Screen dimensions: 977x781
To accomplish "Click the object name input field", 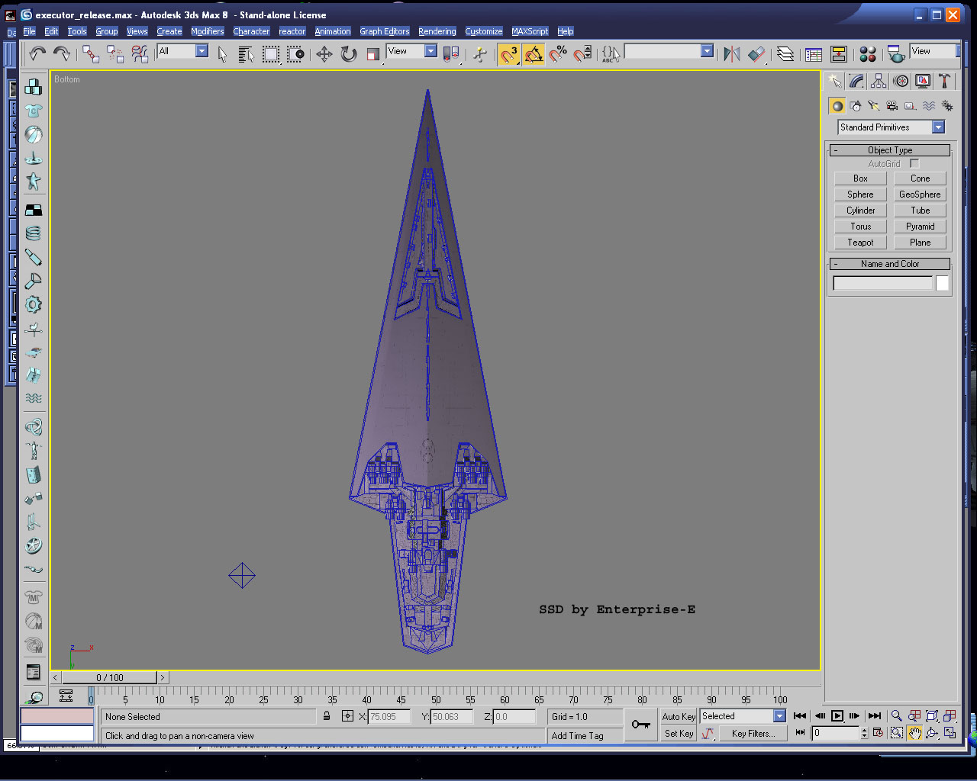I will [882, 284].
